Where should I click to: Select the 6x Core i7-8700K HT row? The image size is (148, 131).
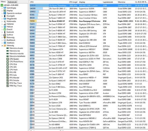[x=89, y=24]
